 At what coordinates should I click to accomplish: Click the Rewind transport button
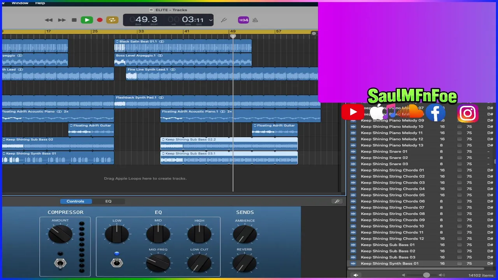click(x=49, y=20)
